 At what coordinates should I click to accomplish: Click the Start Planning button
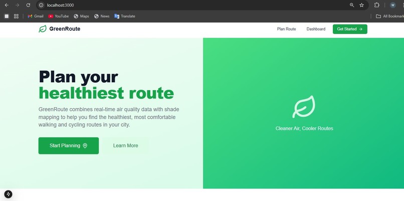[x=69, y=145]
